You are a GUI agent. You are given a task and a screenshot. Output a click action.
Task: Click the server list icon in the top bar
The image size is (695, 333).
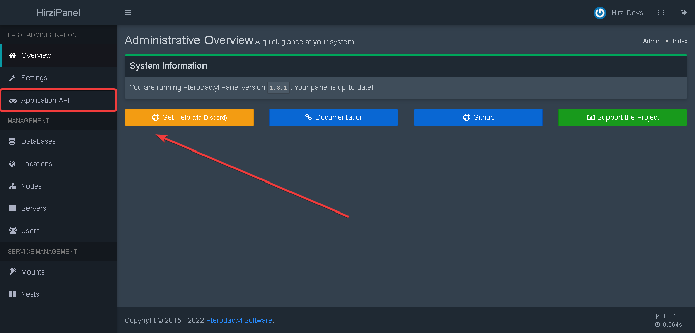point(662,12)
